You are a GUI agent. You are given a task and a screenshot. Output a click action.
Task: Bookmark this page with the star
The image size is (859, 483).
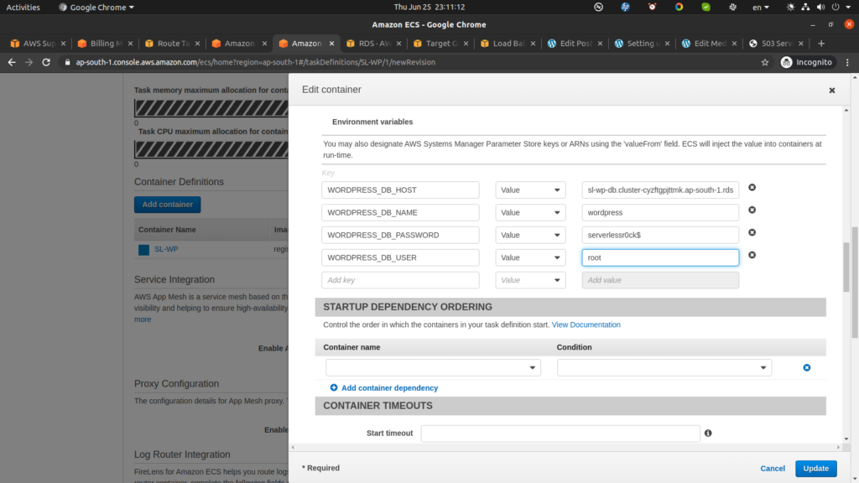pyautogui.click(x=765, y=62)
